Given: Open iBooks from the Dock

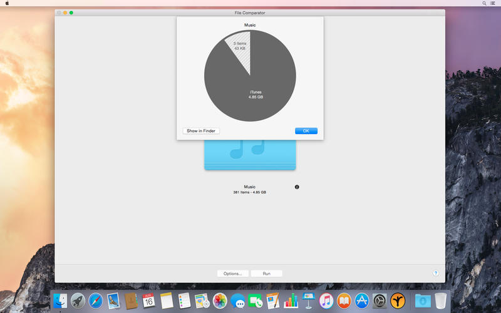Looking at the screenshot, I should pos(344,300).
